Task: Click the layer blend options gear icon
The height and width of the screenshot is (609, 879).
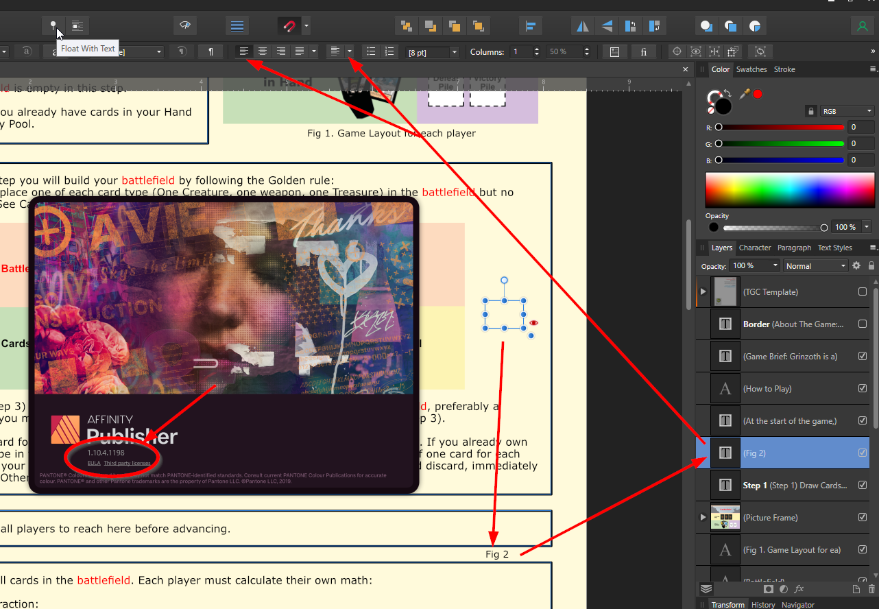Action: tap(856, 266)
